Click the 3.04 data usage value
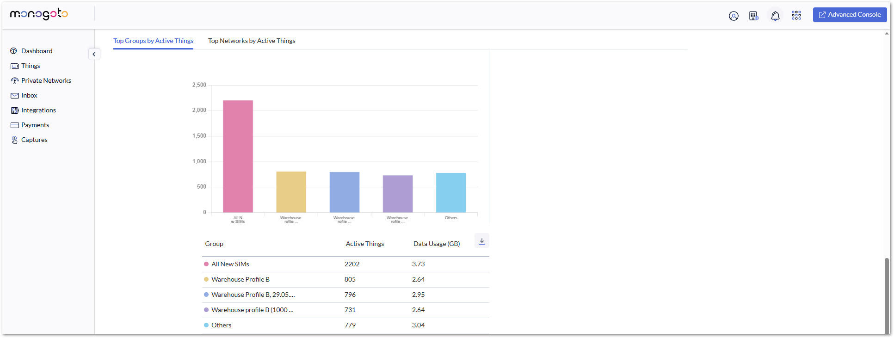The image size is (894, 338). pyautogui.click(x=419, y=325)
